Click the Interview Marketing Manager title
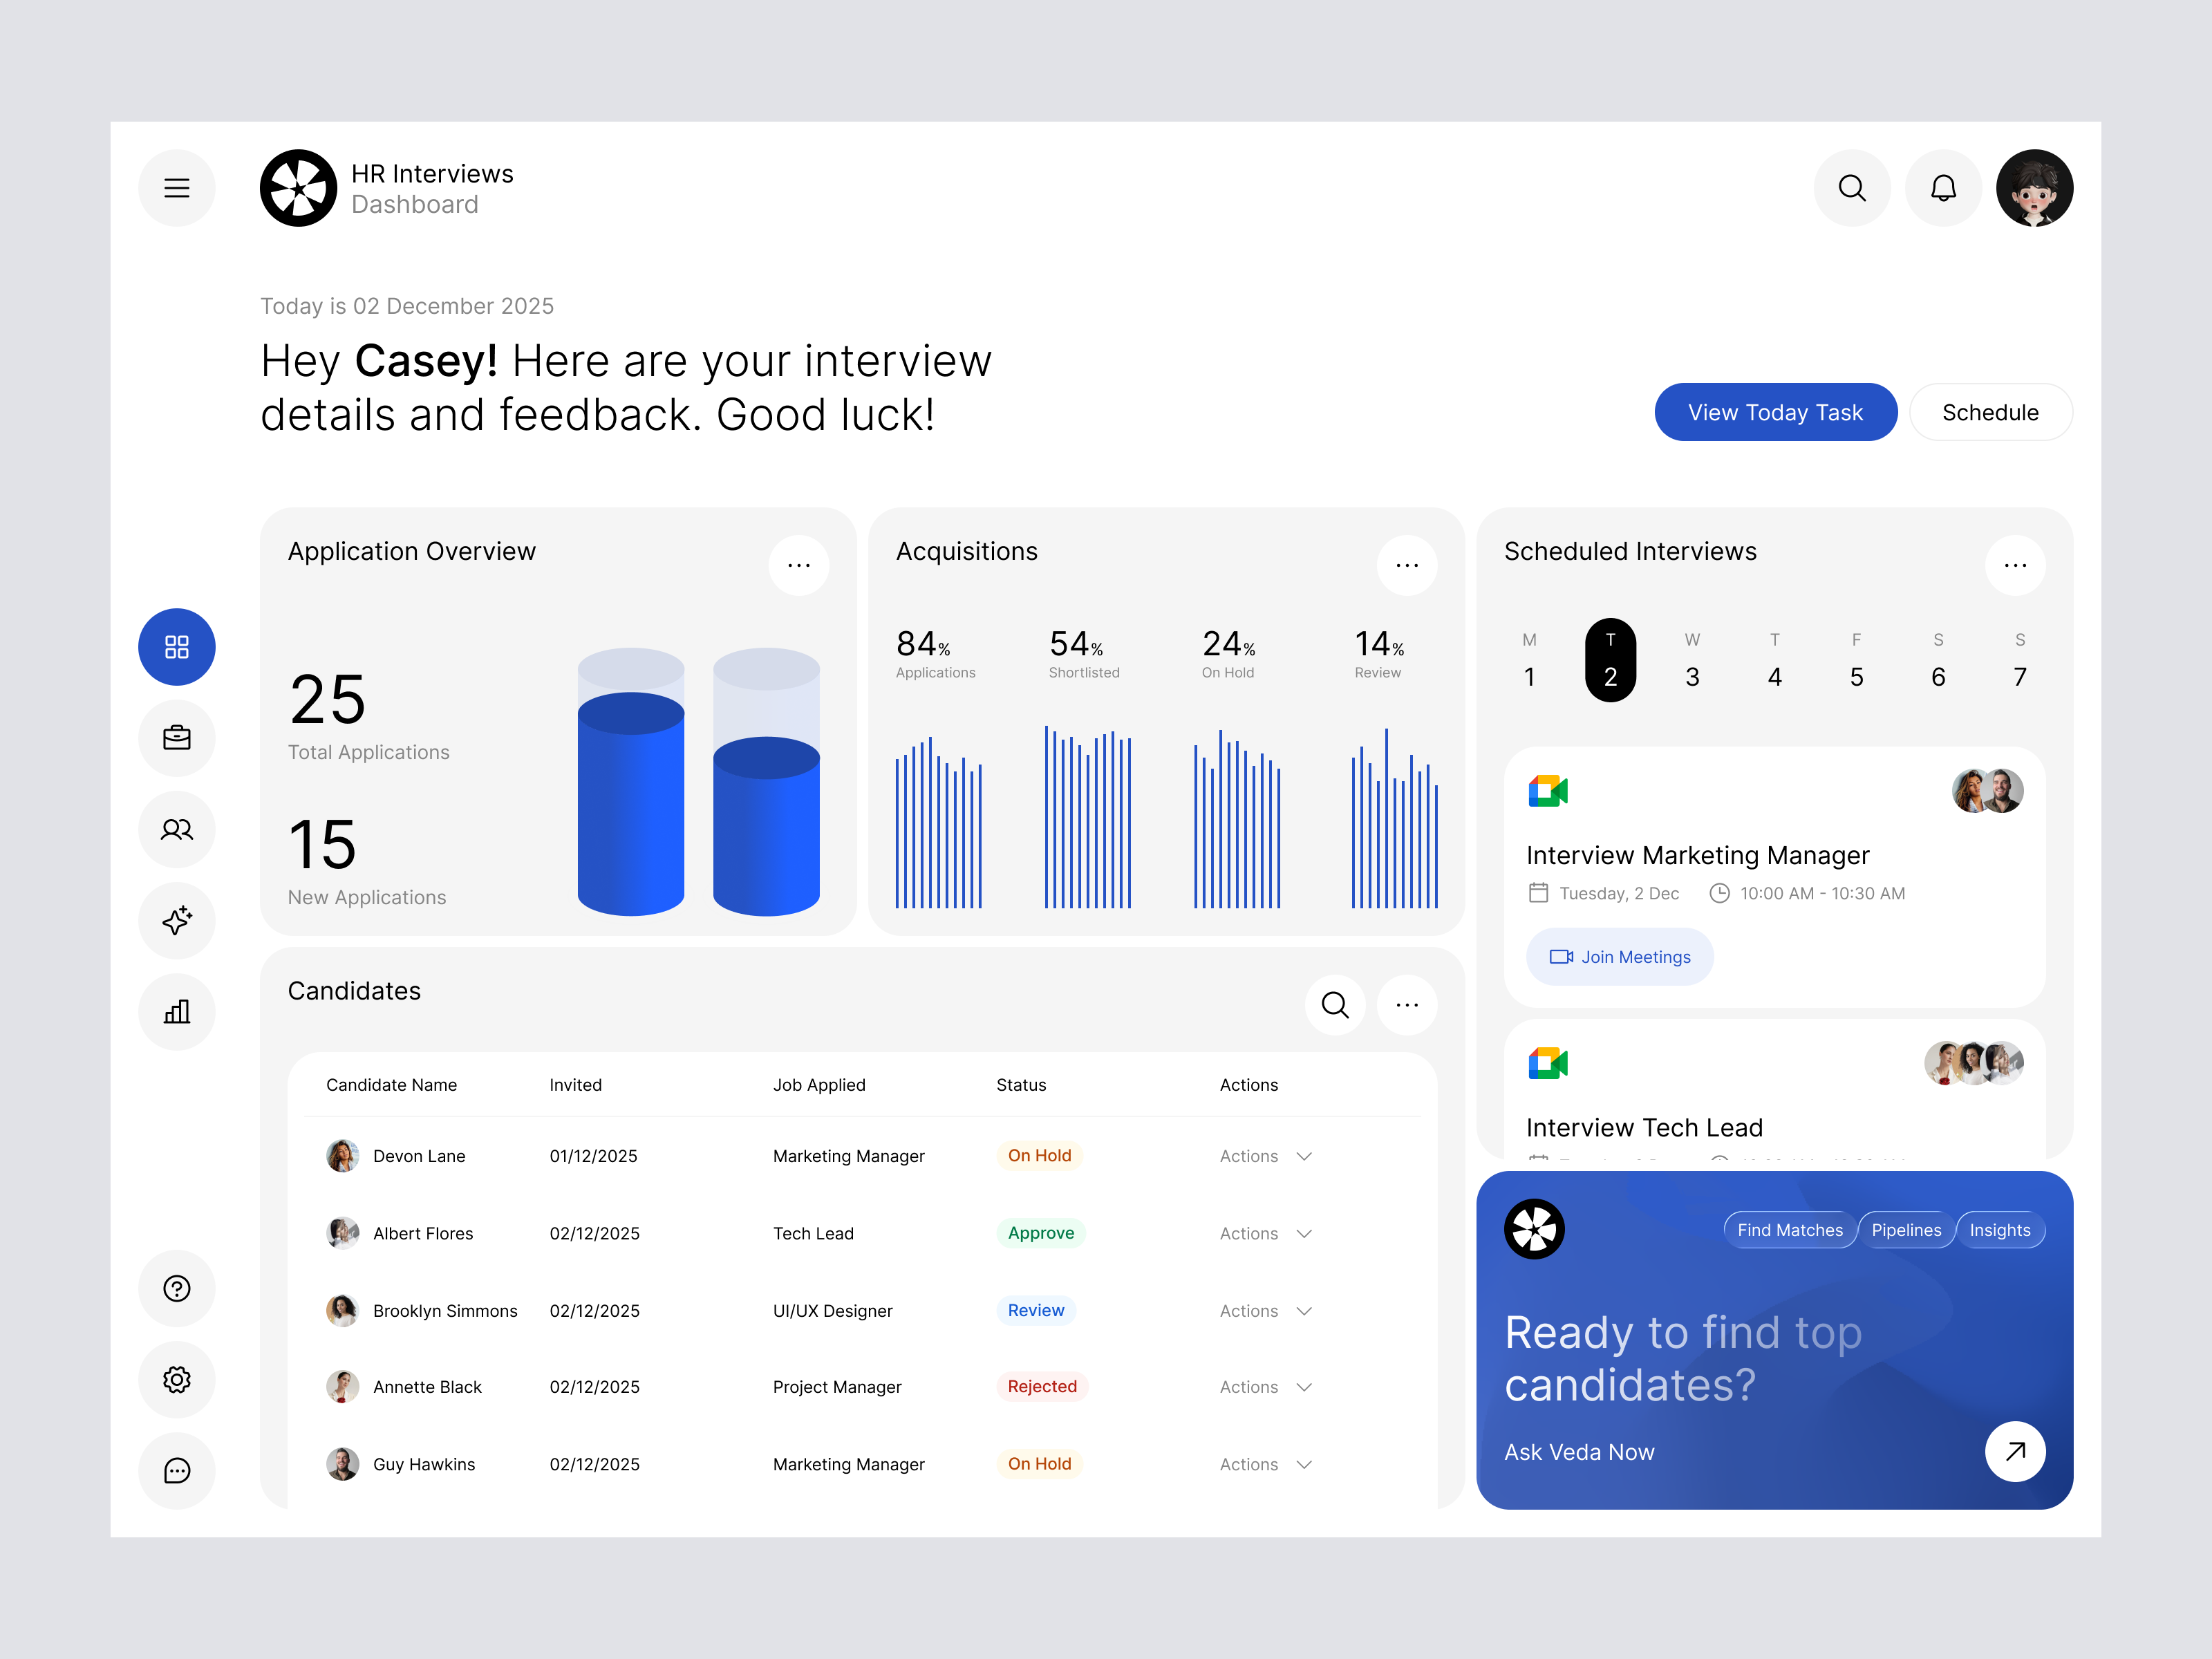The image size is (2212, 1659). (1697, 856)
